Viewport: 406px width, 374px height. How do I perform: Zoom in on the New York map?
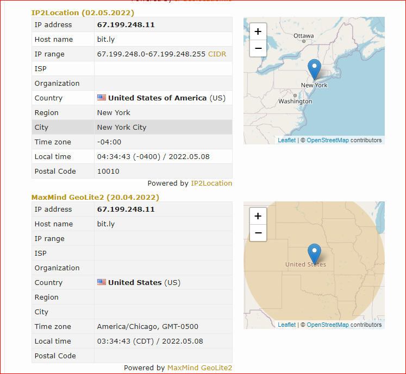coord(258,31)
